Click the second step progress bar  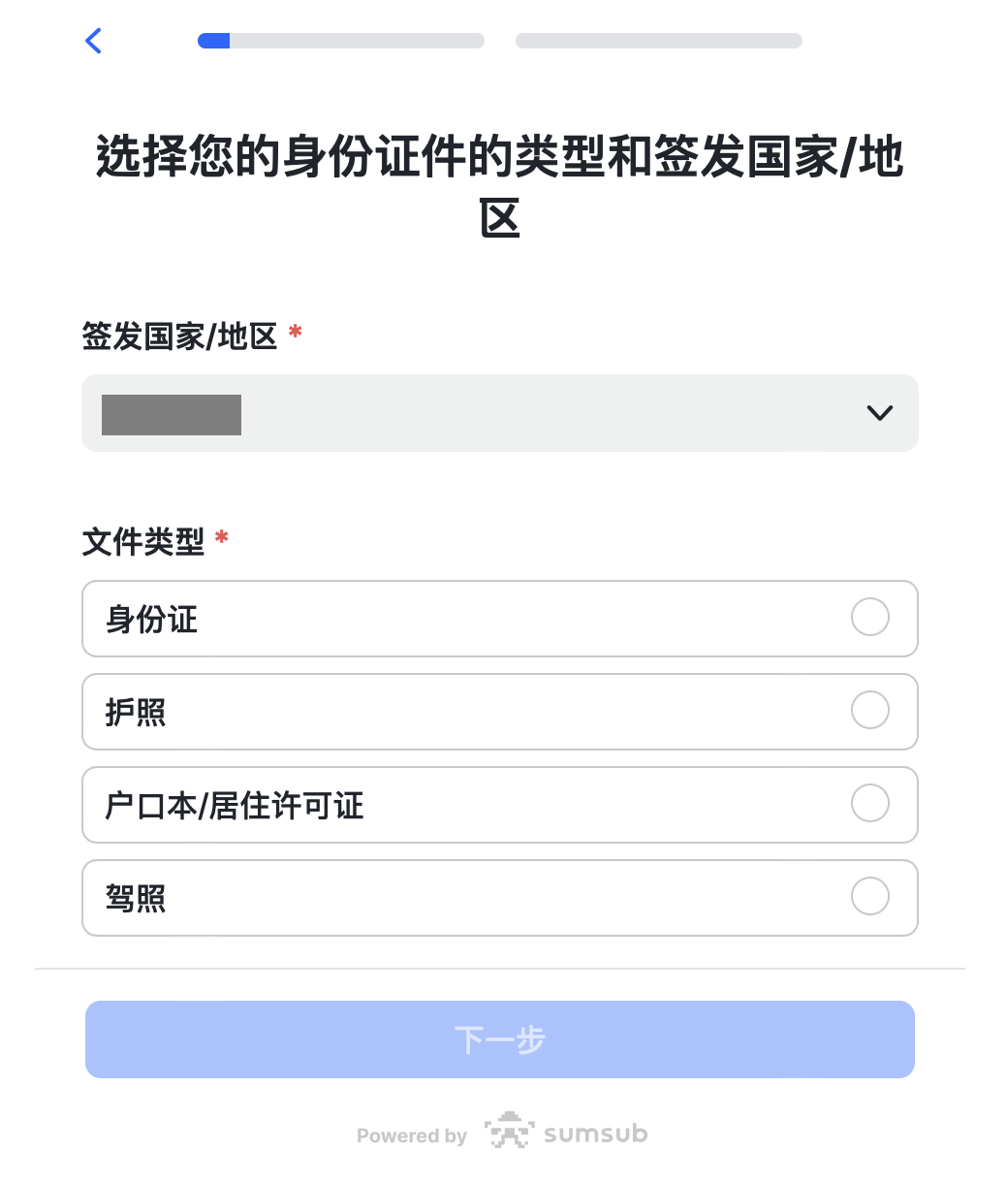tap(659, 41)
